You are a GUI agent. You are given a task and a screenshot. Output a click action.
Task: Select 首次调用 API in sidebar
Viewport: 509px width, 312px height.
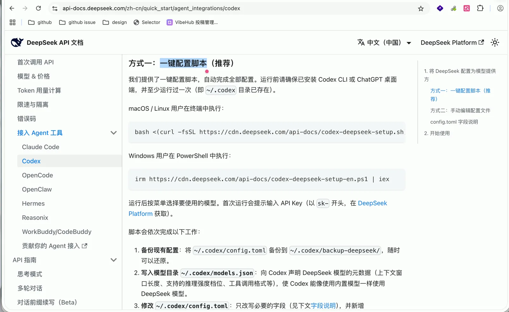click(x=35, y=62)
